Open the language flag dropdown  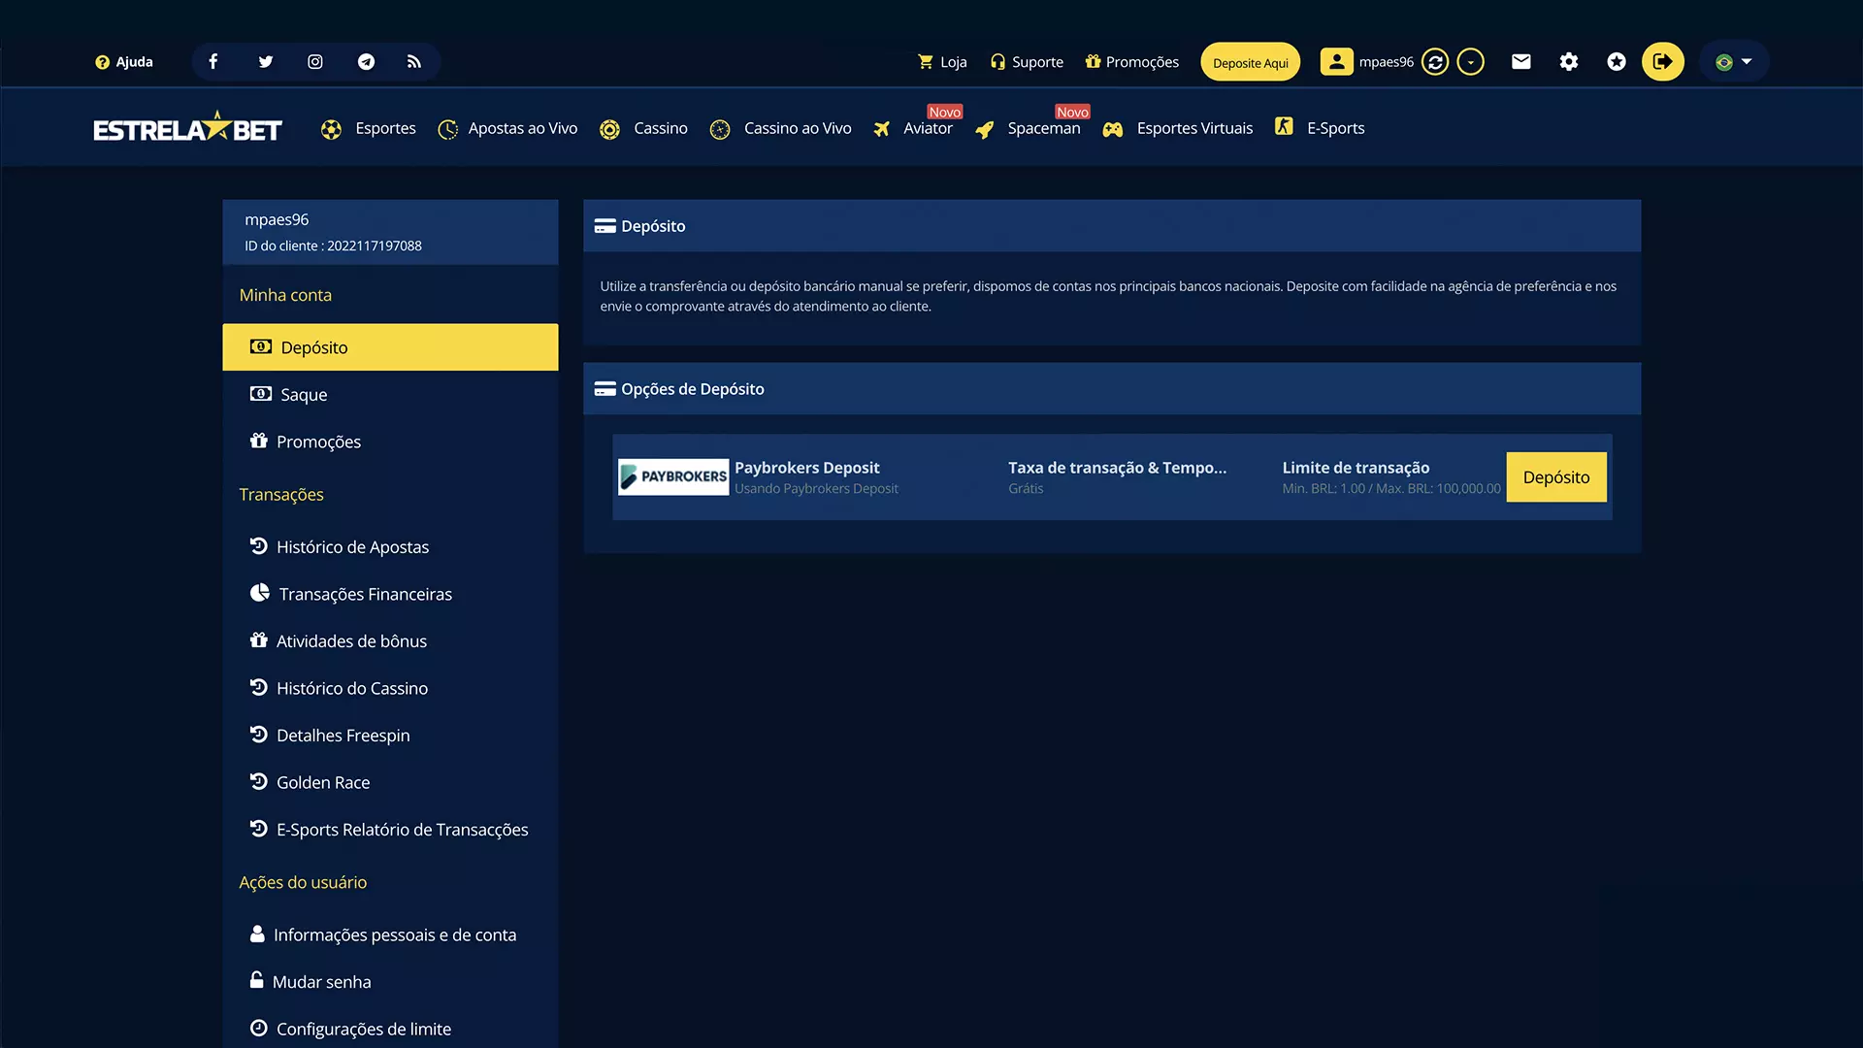[1734, 62]
